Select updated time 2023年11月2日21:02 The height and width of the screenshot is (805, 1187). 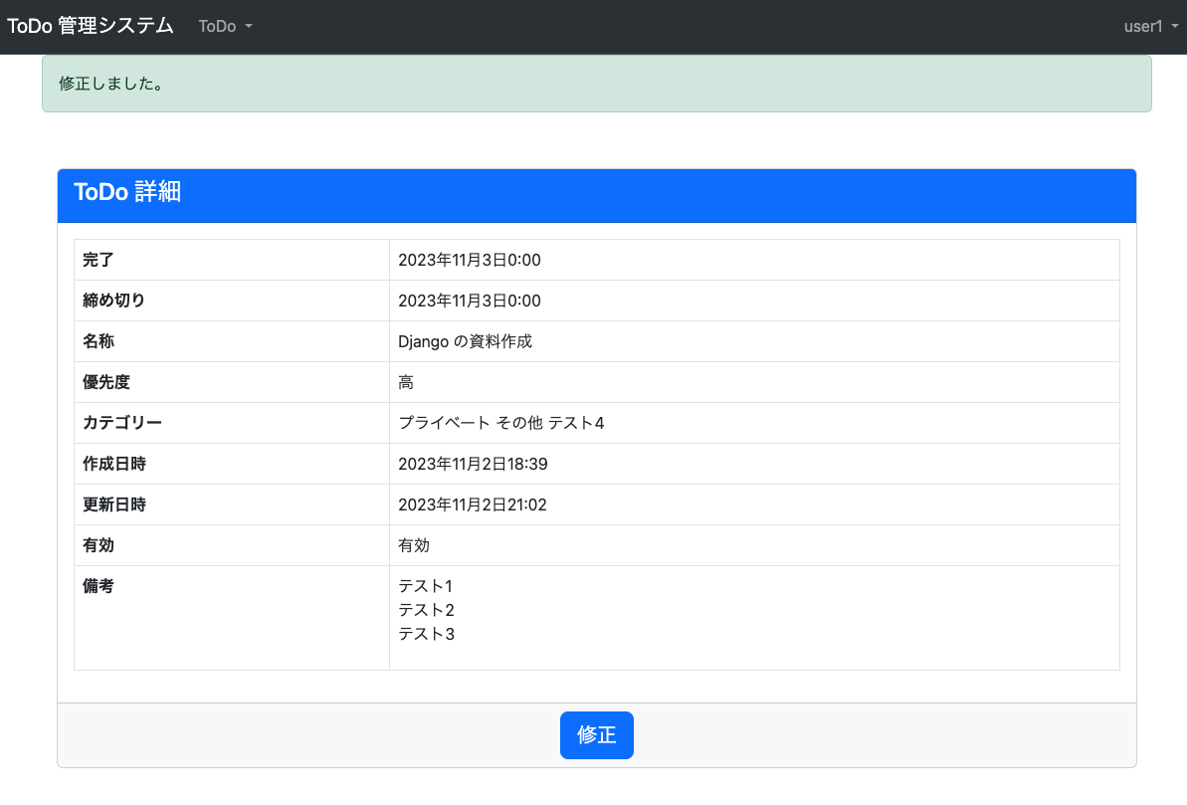473,504
